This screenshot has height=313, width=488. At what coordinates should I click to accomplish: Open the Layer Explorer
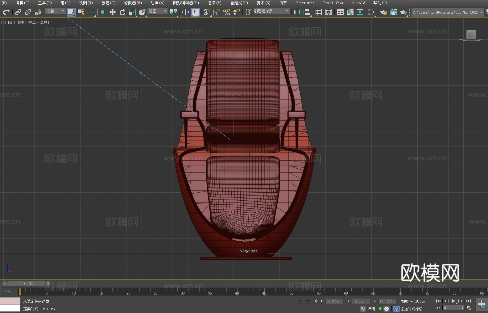pos(329,12)
